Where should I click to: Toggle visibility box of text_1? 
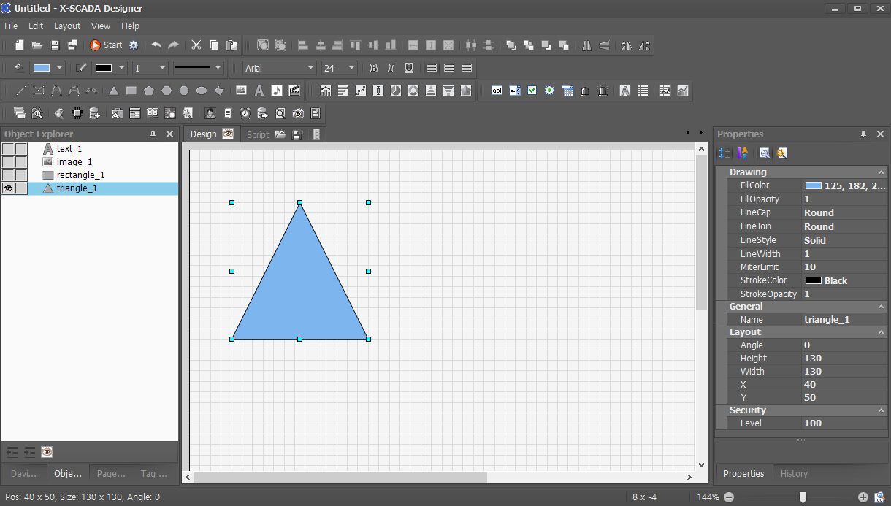(8, 149)
